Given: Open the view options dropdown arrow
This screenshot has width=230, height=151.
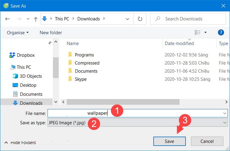Looking at the screenshot, I should [x=205, y=33].
